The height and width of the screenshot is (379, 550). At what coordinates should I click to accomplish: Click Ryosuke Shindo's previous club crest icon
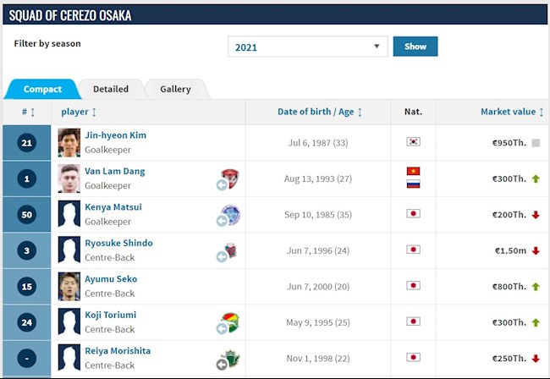(x=228, y=250)
